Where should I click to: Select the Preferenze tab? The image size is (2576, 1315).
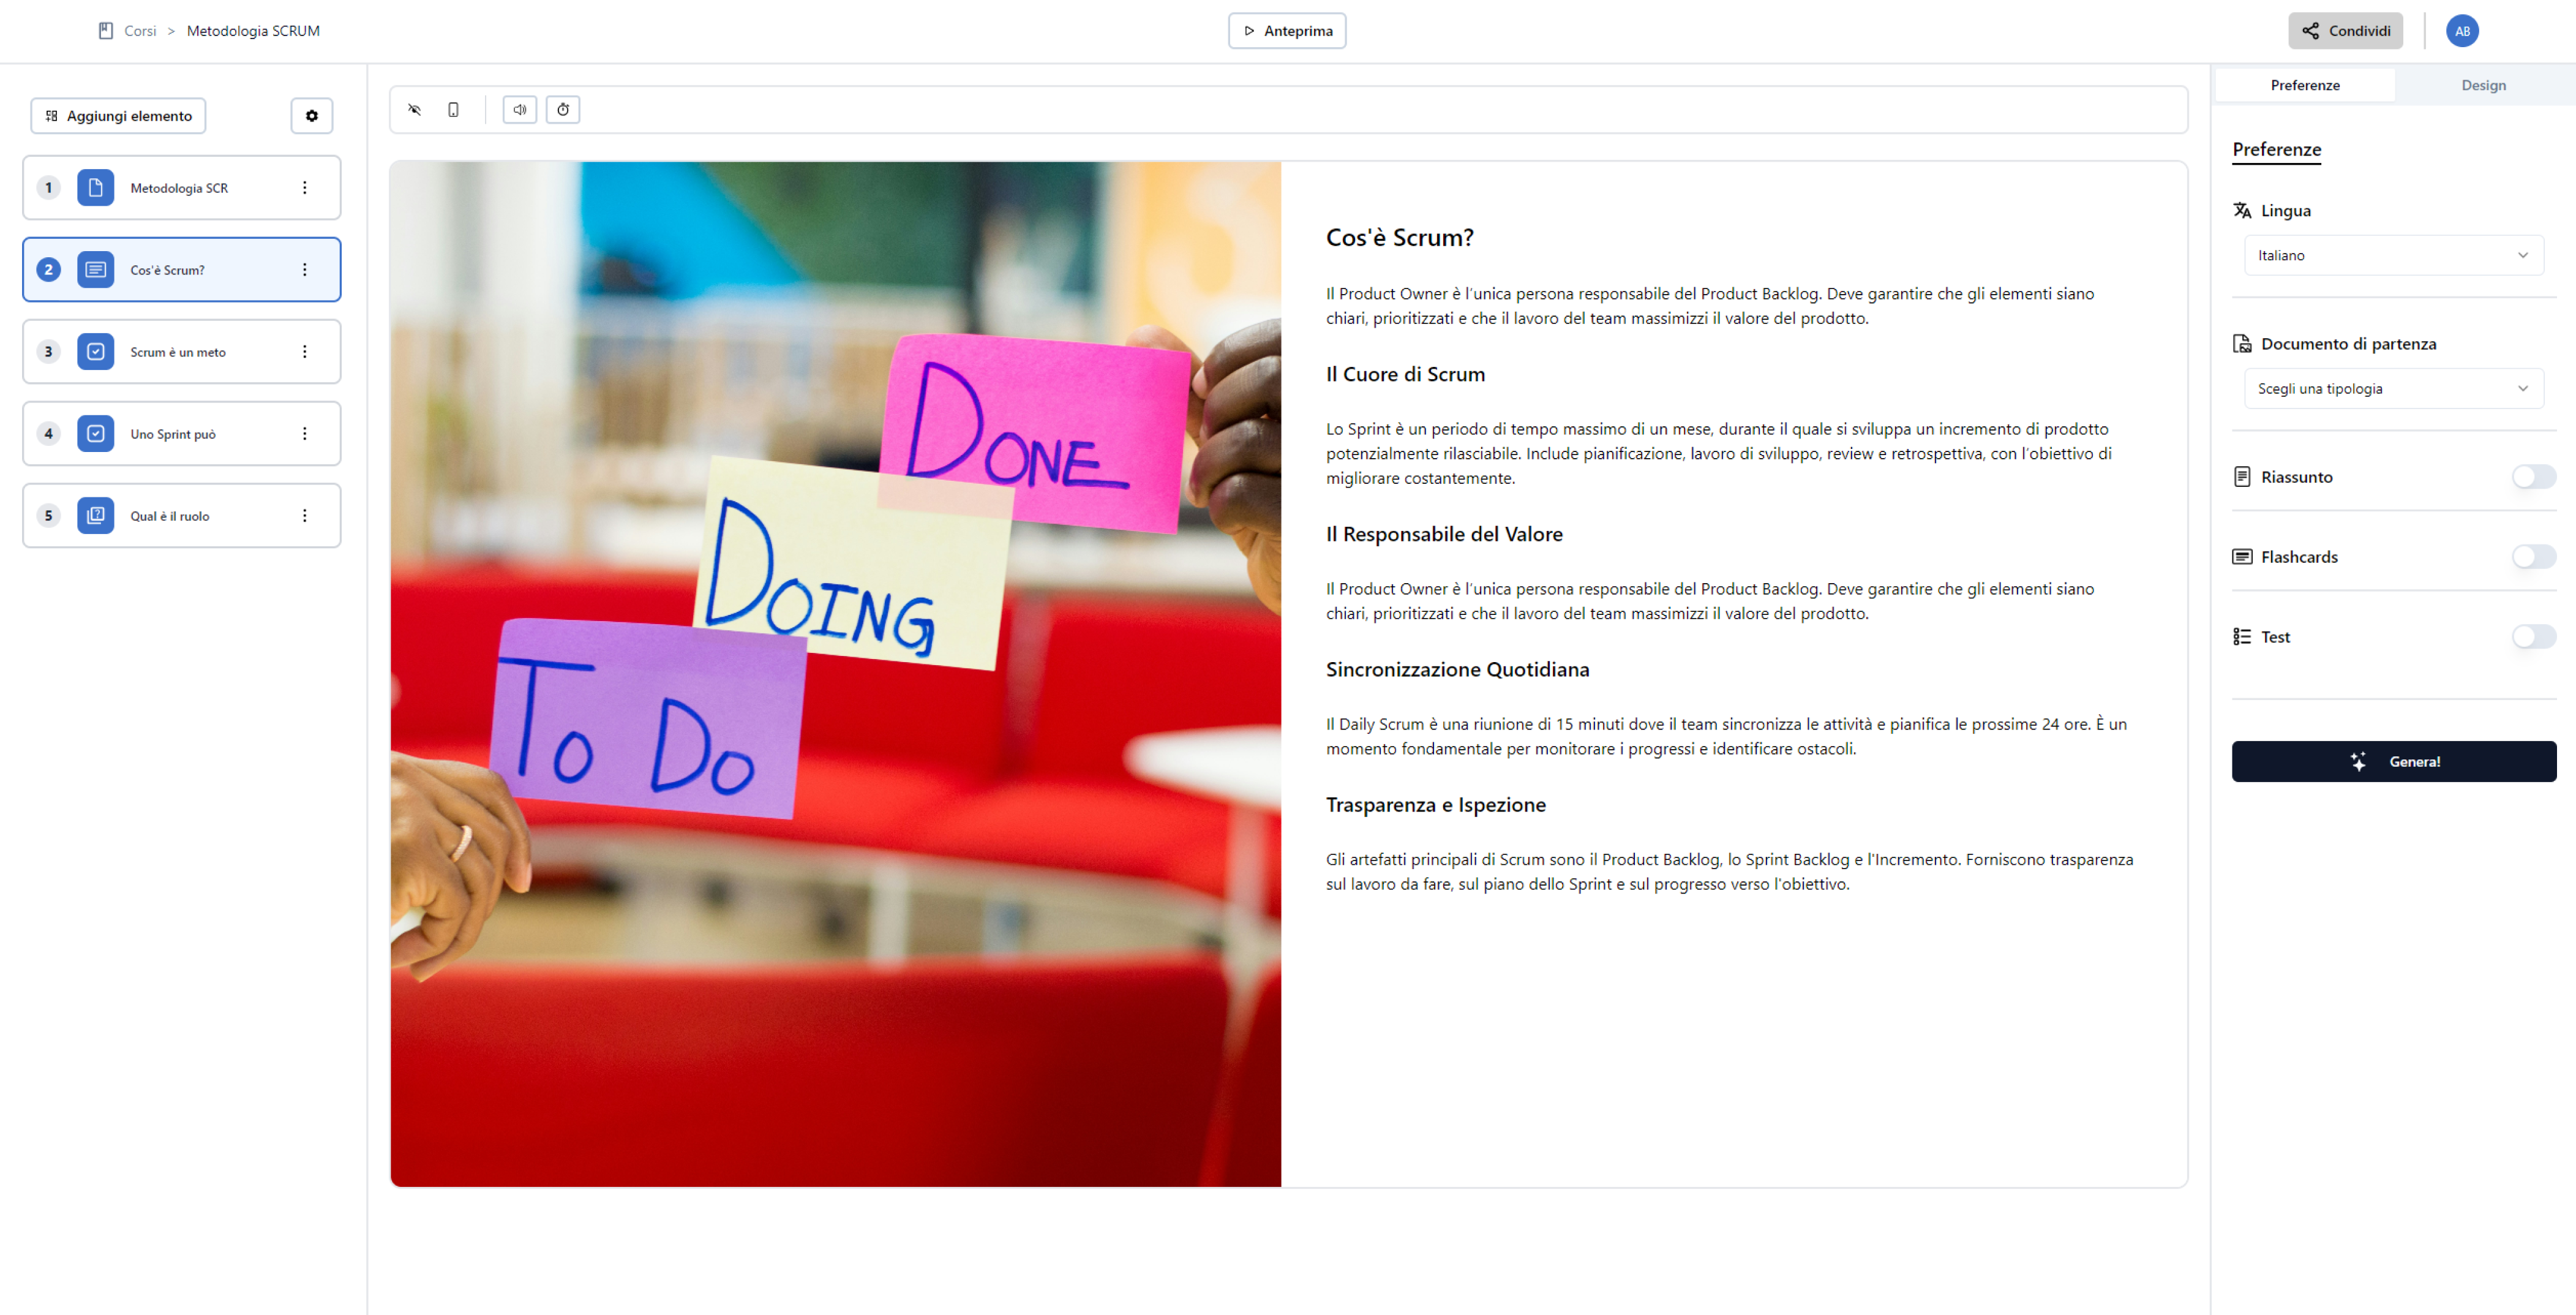point(2304,85)
